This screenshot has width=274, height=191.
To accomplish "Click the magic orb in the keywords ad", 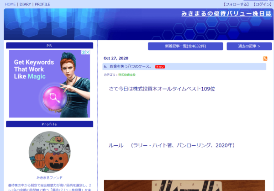I will [56, 97].
